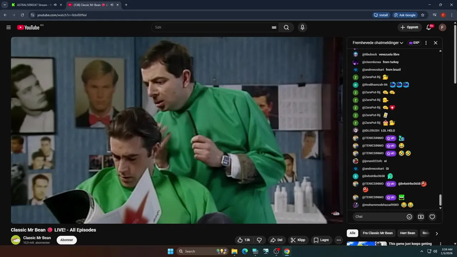The height and width of the screenshot is (257, 457).
Task: Click the Install app button
Action: tap(381, 15)
